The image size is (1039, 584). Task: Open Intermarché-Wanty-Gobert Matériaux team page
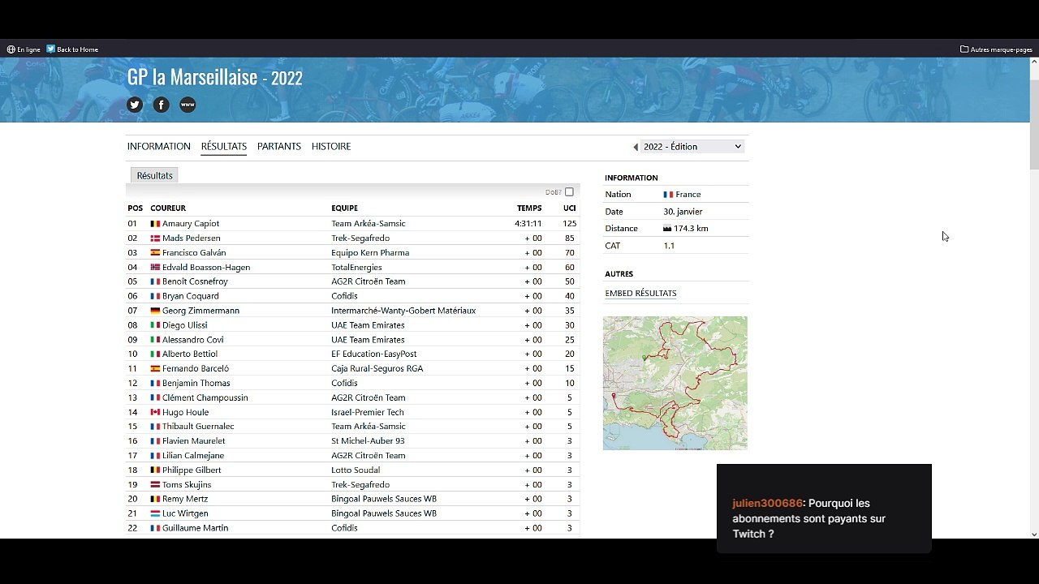(403, 311)
